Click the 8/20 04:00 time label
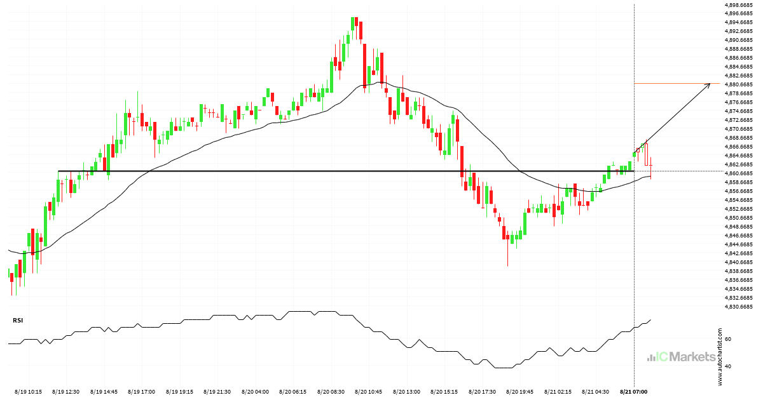The height and width of the screenshot is (400, 763). pos(256,392)
